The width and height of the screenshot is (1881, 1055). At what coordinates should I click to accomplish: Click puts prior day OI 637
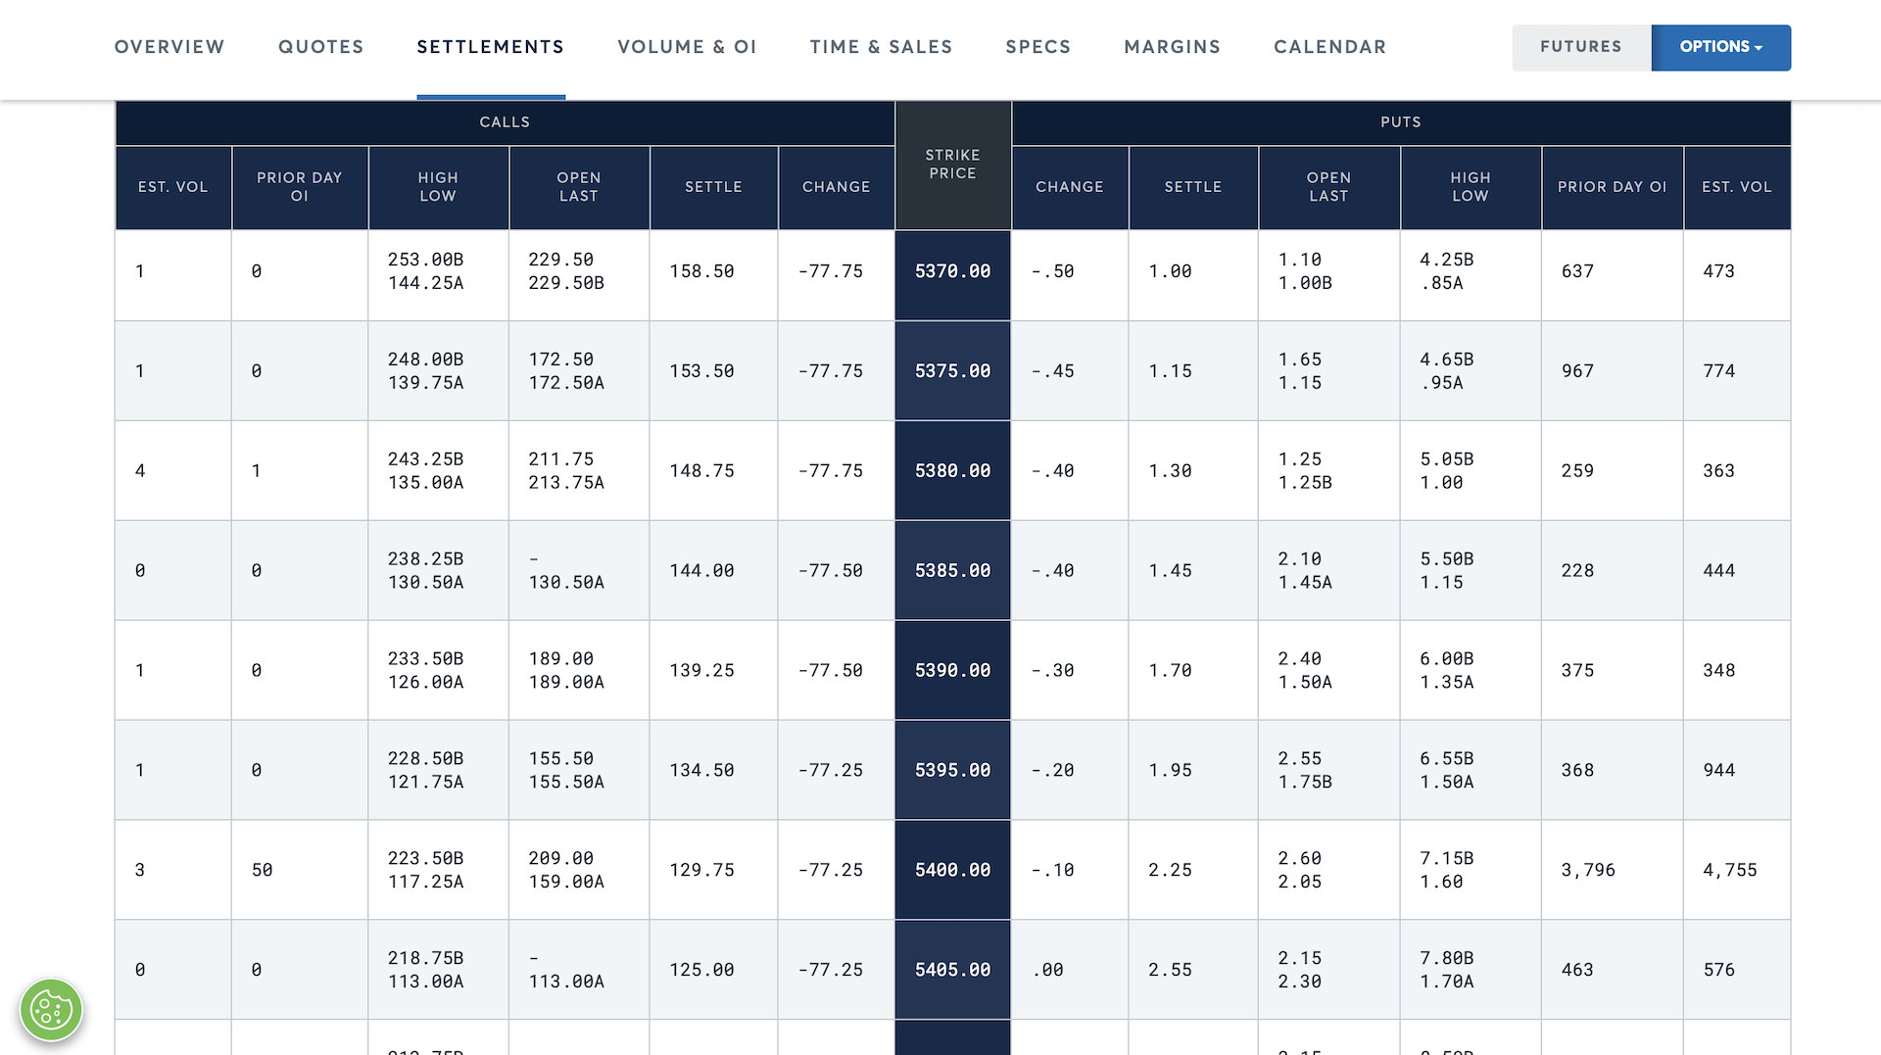click(1577, 271)
